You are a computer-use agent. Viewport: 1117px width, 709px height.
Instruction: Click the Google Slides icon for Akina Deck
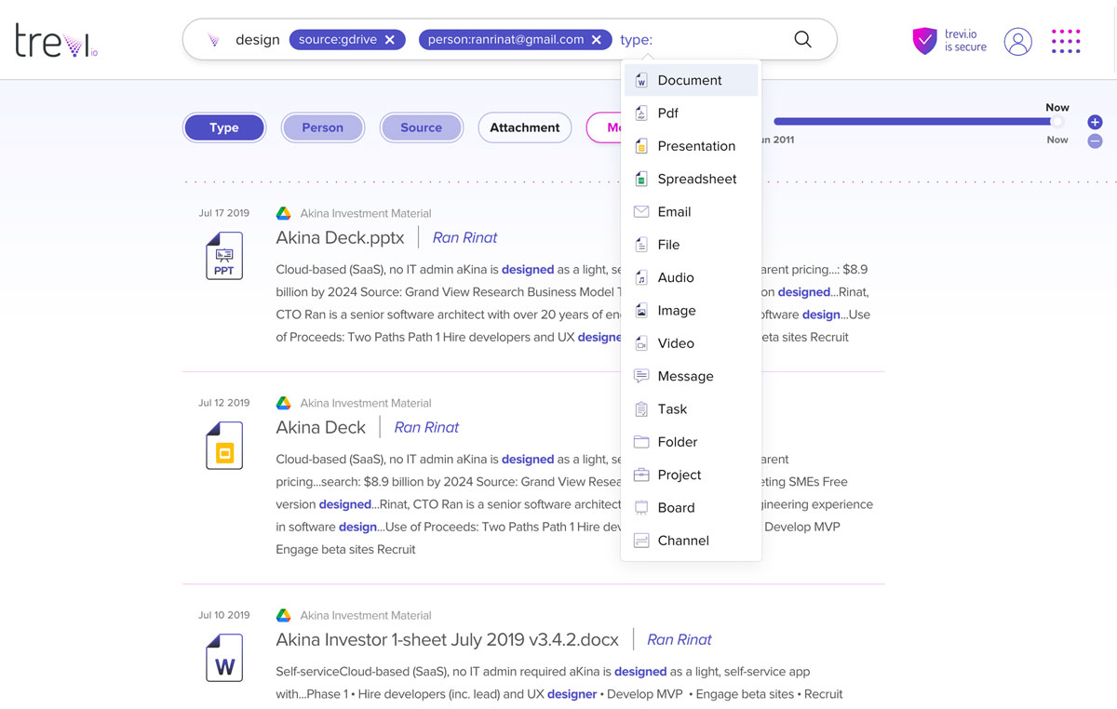coord(223,444)
